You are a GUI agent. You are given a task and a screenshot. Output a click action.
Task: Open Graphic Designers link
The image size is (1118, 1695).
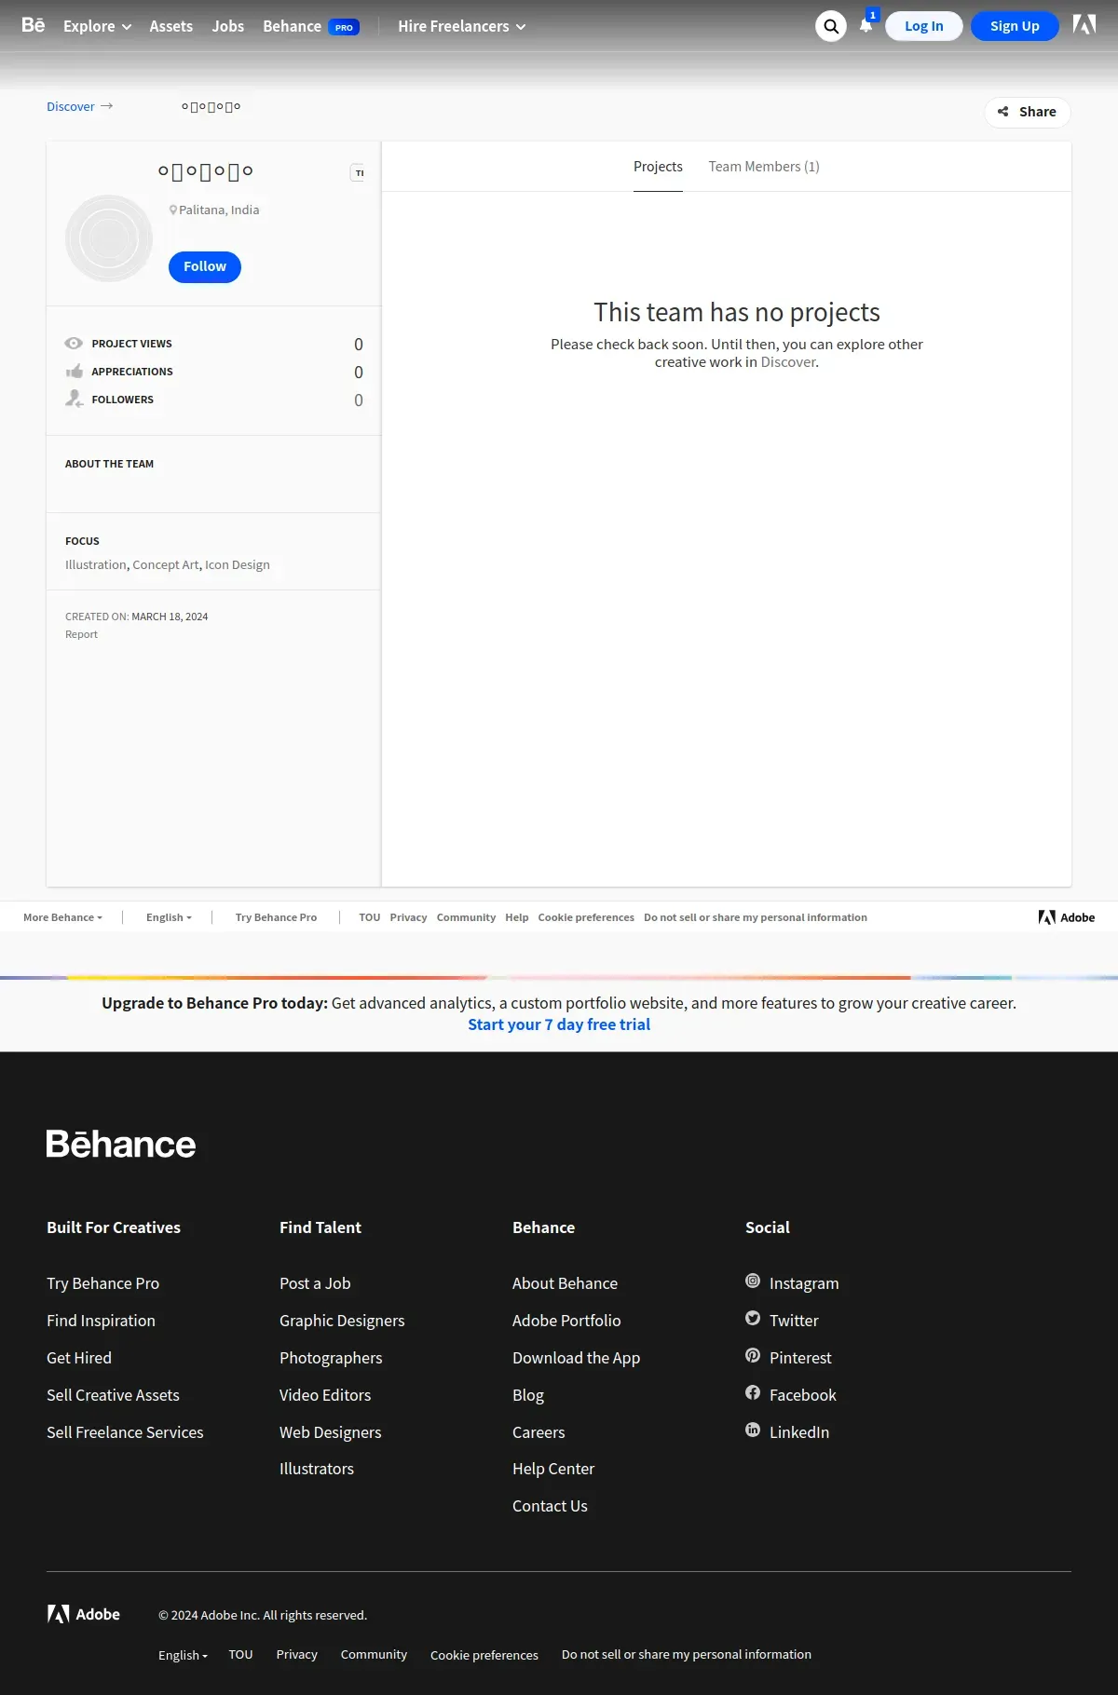click(342, 1321)
